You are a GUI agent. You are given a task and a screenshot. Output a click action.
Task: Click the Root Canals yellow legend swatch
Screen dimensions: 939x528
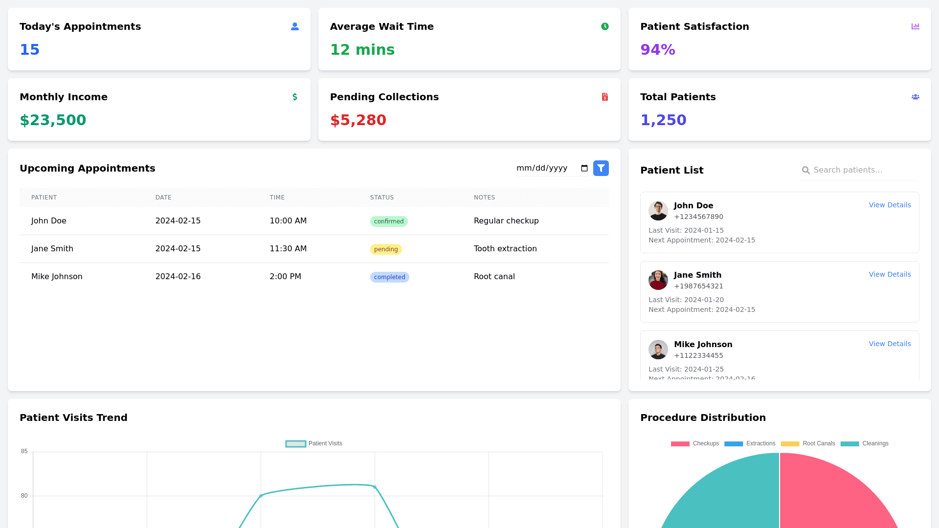790,443
